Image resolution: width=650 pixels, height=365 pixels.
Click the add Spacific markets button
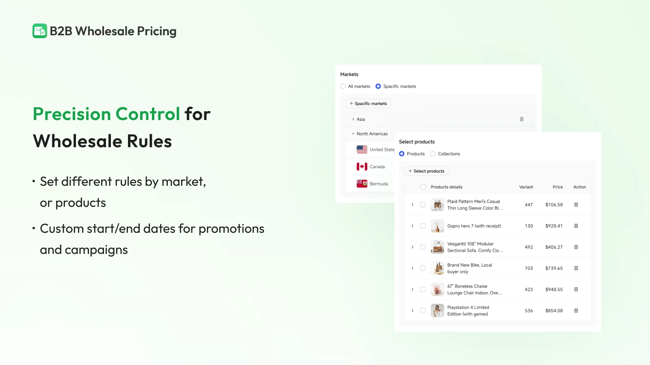[x=368, y=103]
